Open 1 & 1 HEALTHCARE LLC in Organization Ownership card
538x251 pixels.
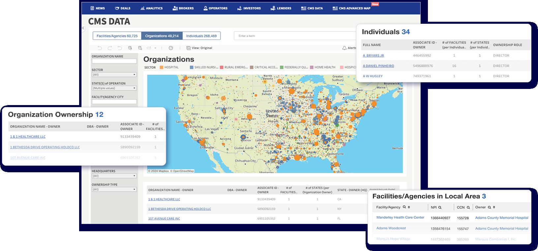click(x=28, y=137)
